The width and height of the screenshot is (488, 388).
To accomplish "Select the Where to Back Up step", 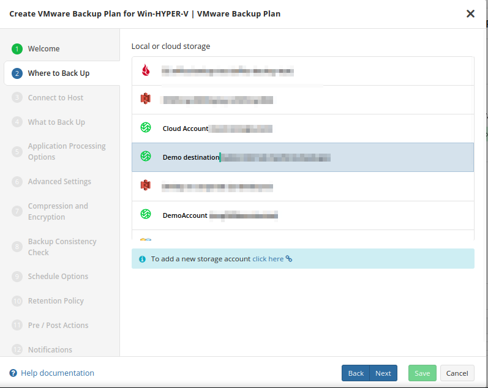I will 58,73.
